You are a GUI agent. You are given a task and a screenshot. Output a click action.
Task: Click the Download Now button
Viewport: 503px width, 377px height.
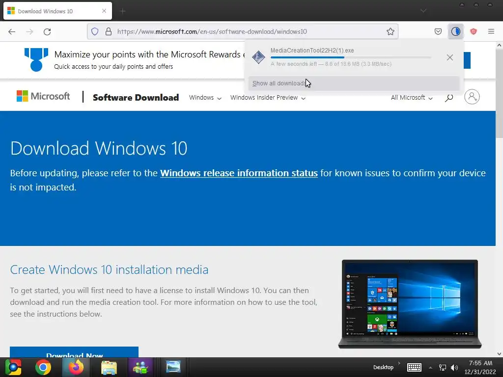[x=74, y=352]
